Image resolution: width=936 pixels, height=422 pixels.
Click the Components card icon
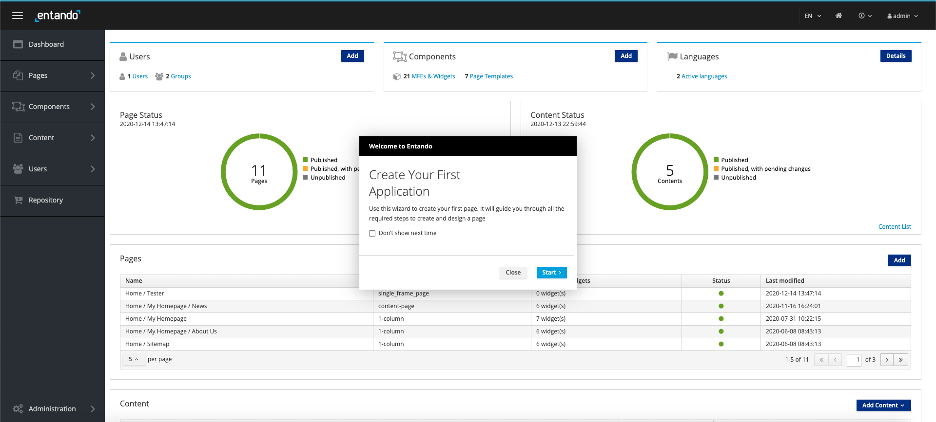pyautogui.click(x=400, y=56)
